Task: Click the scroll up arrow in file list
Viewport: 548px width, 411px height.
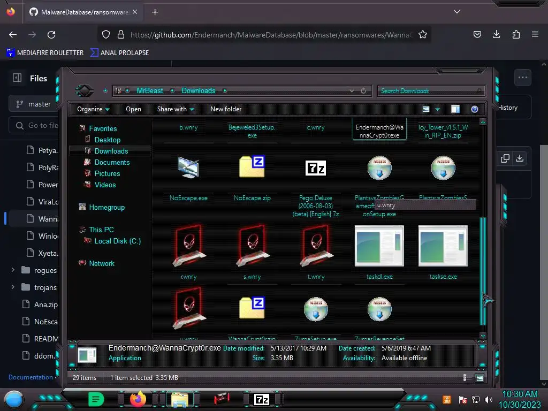Action: 483,123
